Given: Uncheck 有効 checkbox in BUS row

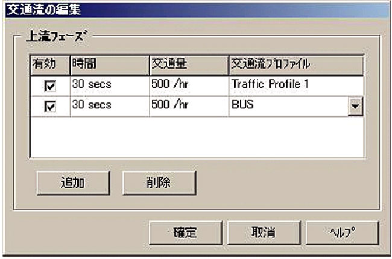Looking at the screenshot, I should (x=50, y=107).
